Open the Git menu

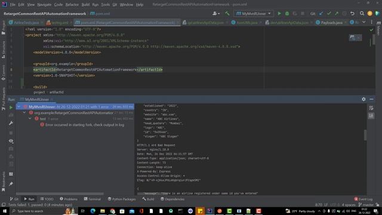[x=115, y=5]
